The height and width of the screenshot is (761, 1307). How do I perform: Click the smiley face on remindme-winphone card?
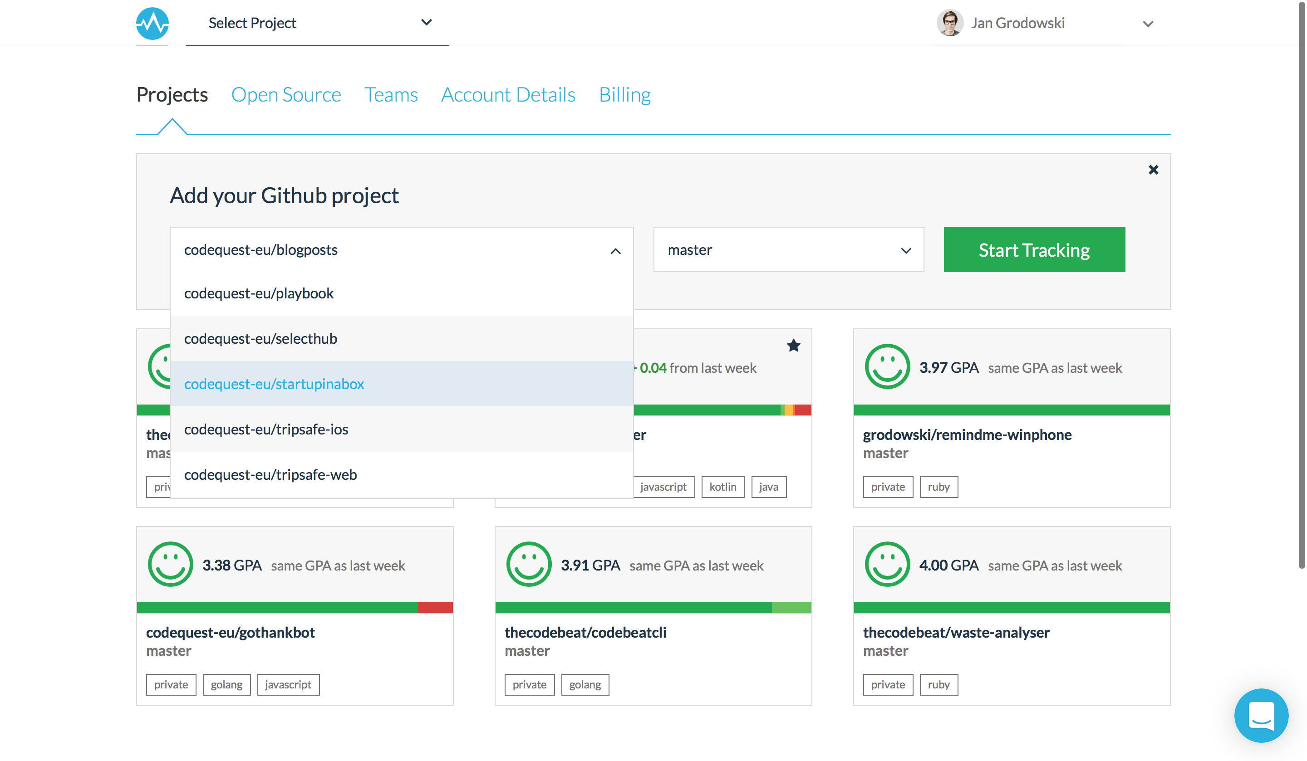coord(887,366)
